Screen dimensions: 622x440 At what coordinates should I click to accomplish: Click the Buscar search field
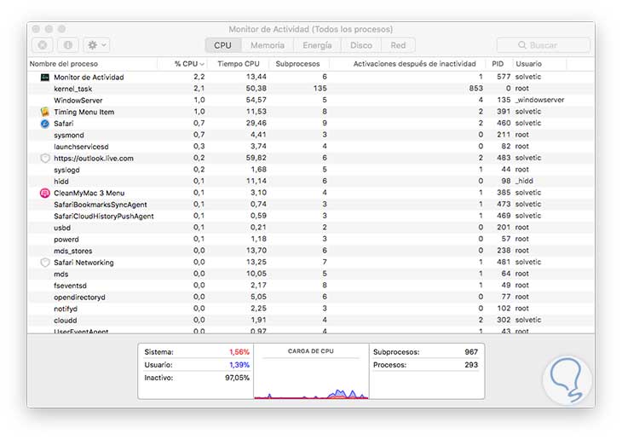pos(543,45)
